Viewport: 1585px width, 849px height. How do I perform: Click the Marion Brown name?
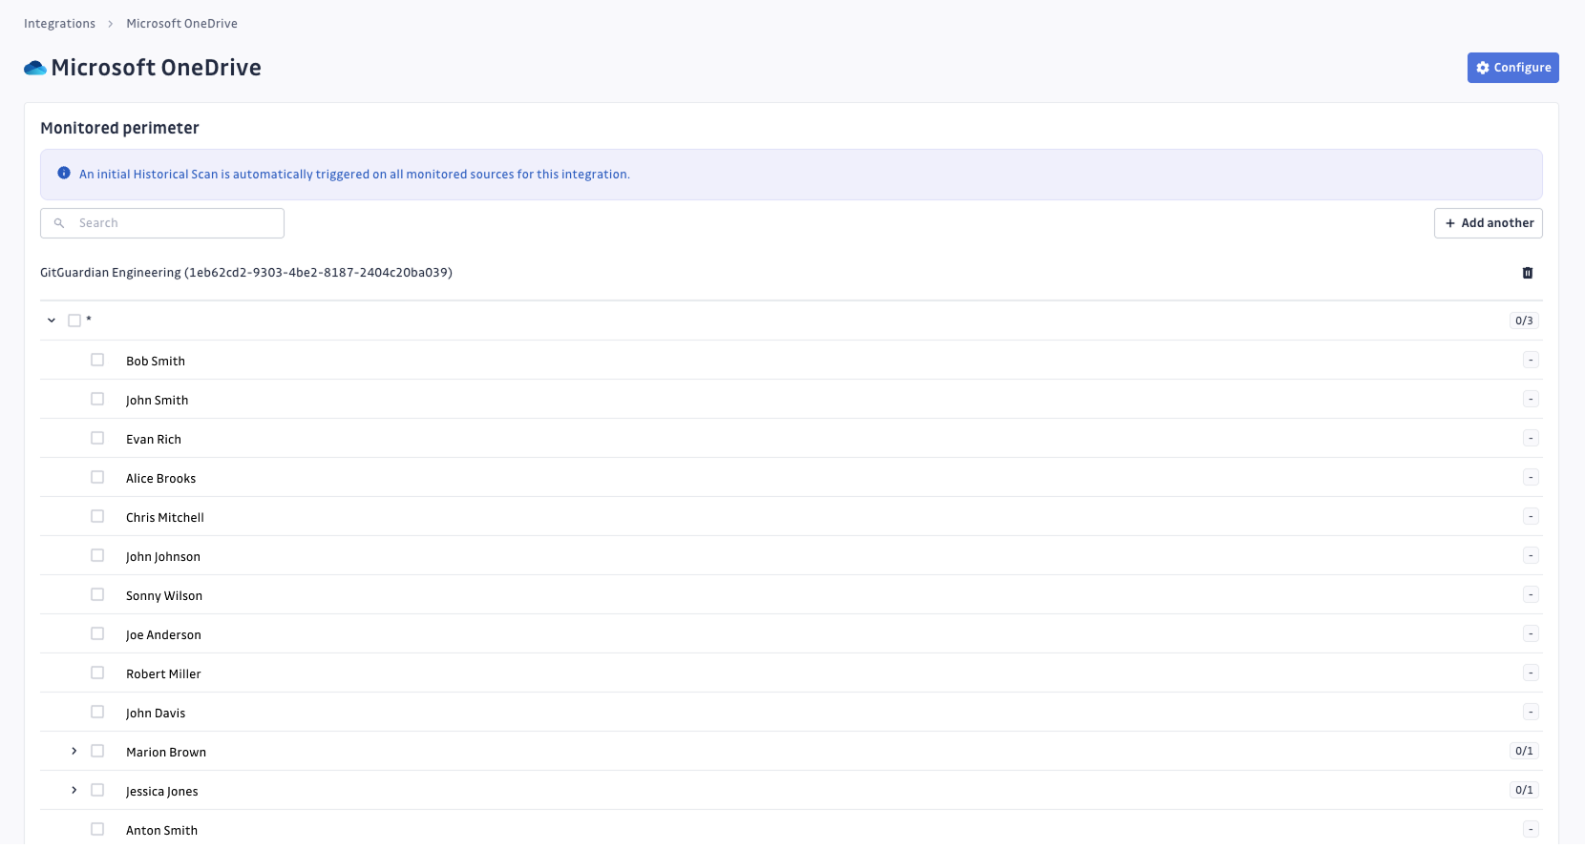coord(166,752)
